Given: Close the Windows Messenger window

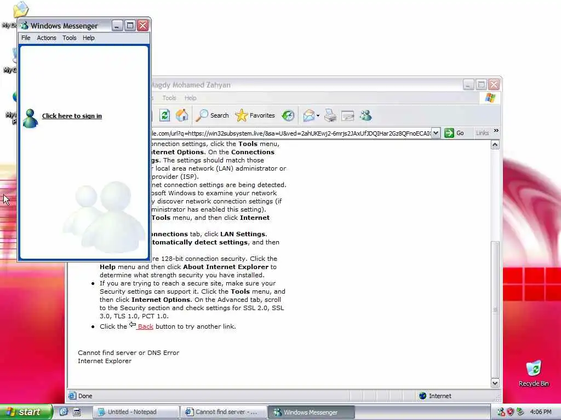Looking at the screenshot, I should [142, 26].
